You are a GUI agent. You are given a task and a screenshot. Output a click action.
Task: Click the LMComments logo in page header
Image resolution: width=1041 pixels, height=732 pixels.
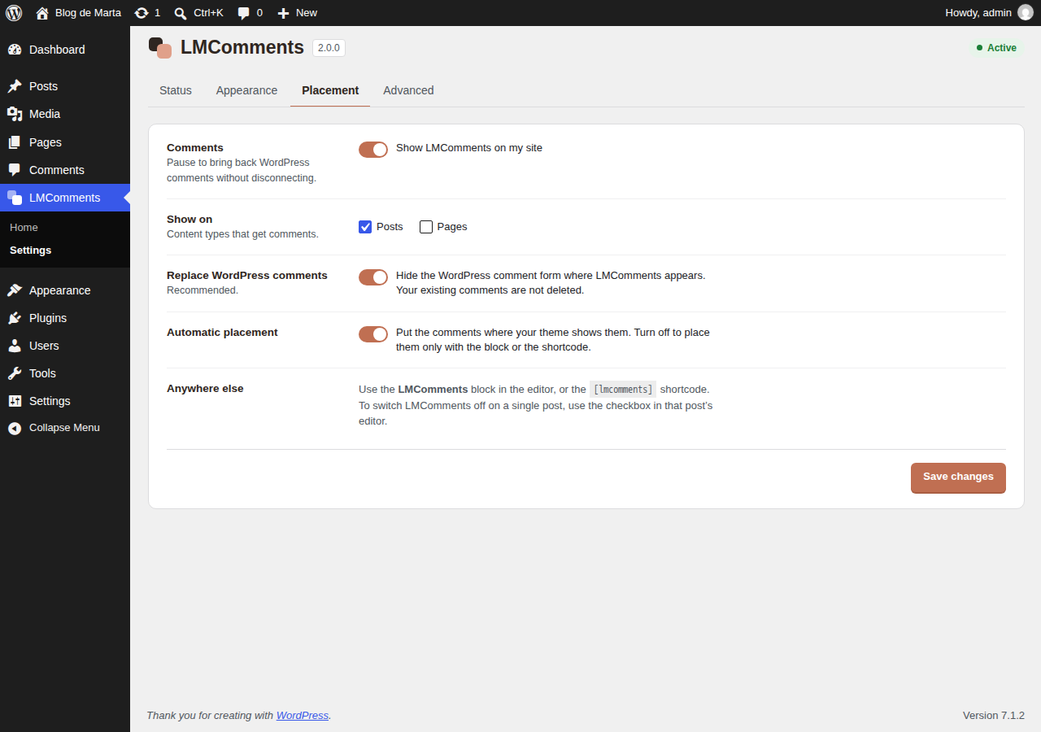[160, 48]
